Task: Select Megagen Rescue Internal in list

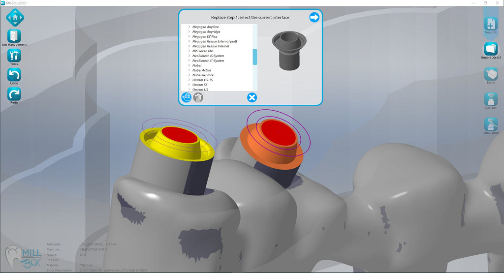Action: pyautogui.click(x=211, y=46)
